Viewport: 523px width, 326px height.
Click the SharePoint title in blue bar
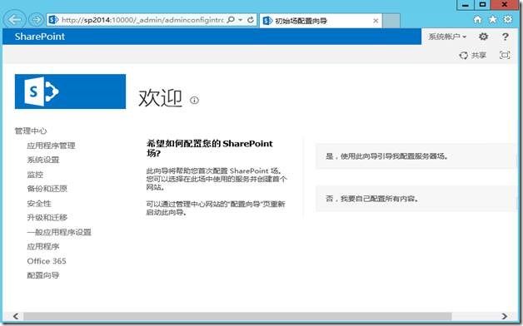pos(40,37)
